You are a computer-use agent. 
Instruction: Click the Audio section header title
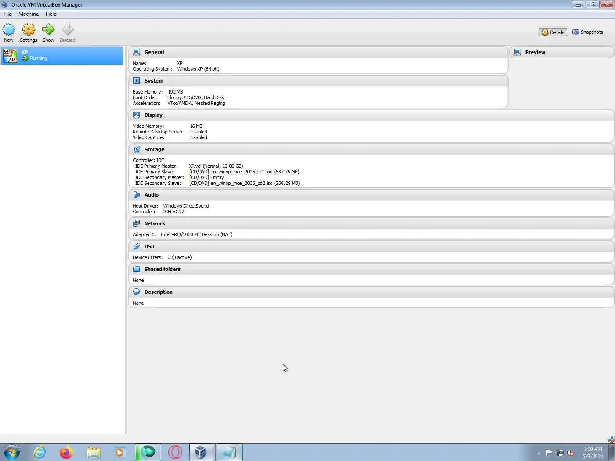pos(152,195)
